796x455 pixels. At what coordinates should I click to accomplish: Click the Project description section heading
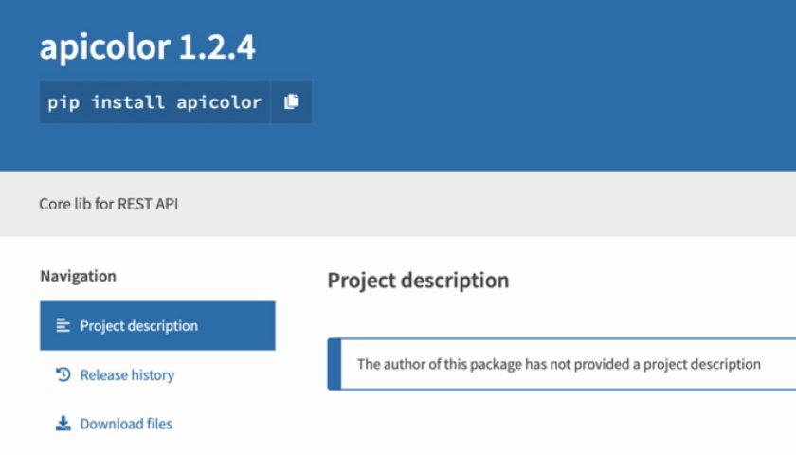click(418, 281)
